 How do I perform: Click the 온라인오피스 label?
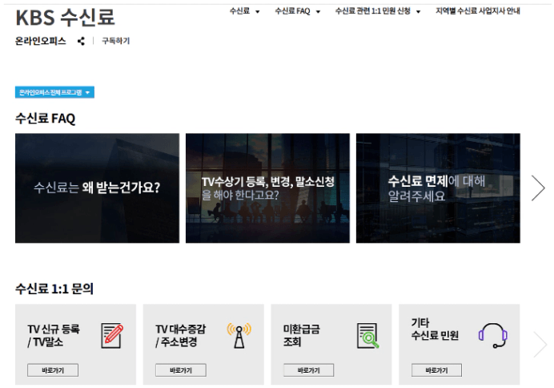click(41, 41)
